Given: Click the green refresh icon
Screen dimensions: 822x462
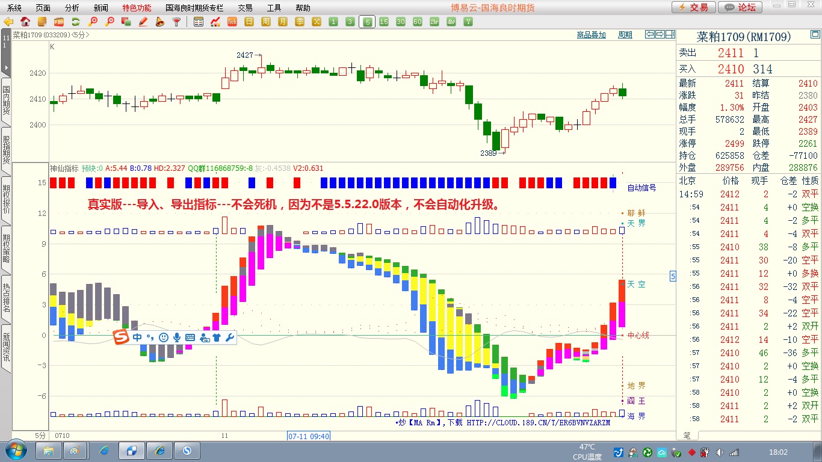Looking at the screenshot, I should tap(76, 22).
